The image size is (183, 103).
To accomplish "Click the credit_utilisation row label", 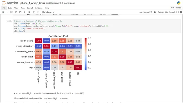I will (24, 46).
